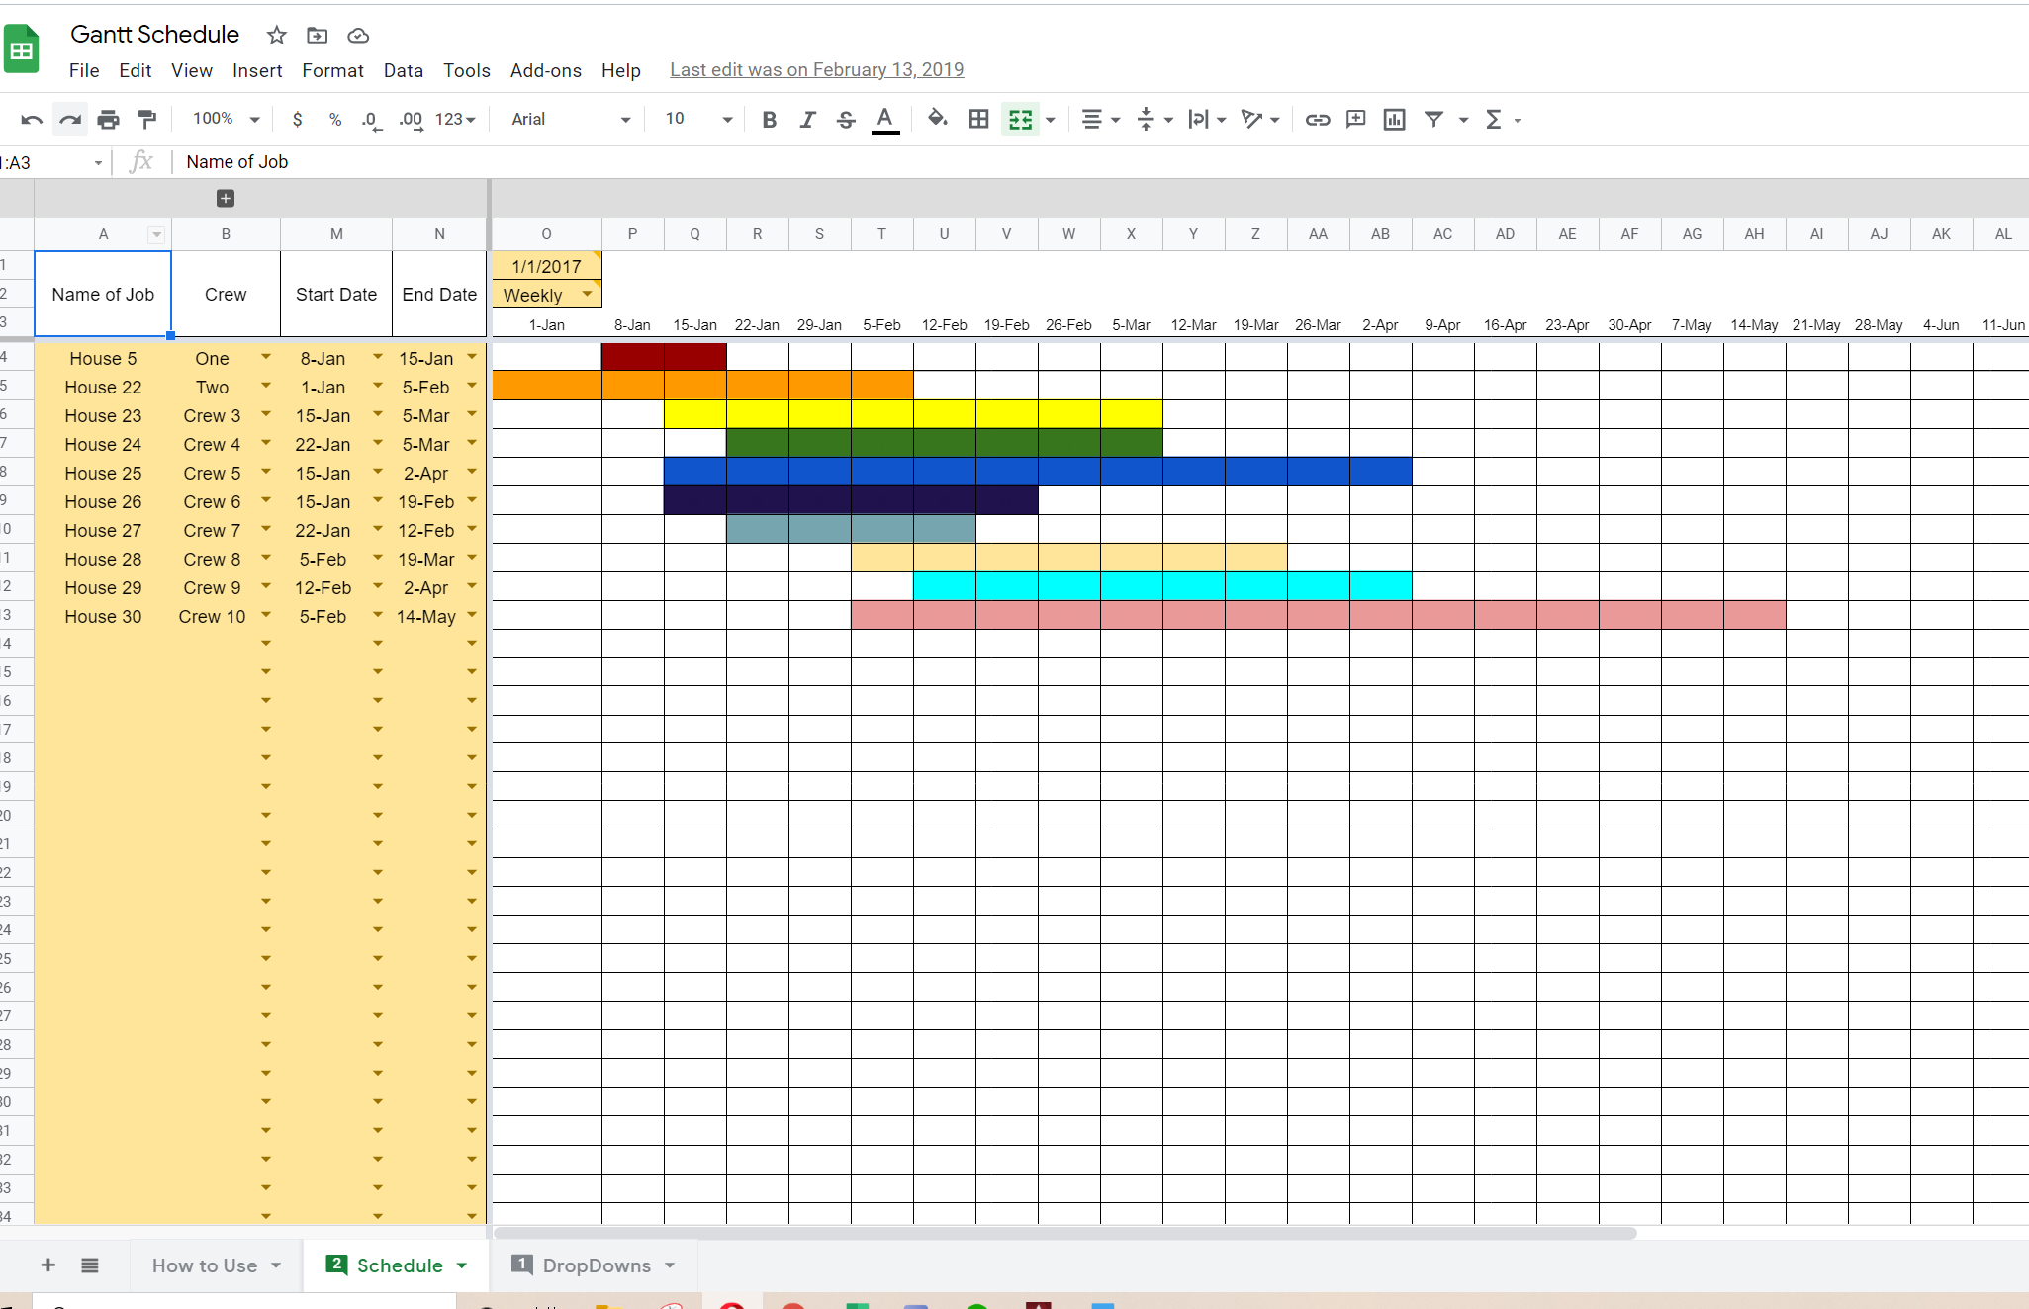
Task: Open the Help menu
Action: point(621,70)
